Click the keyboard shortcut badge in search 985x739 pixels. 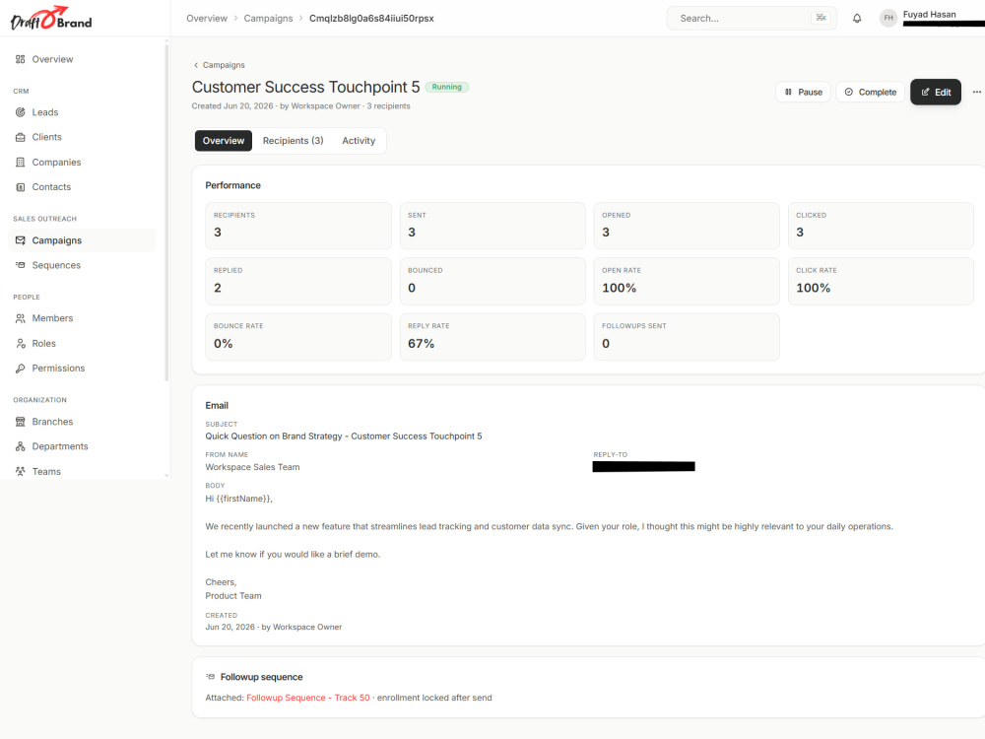821,18
